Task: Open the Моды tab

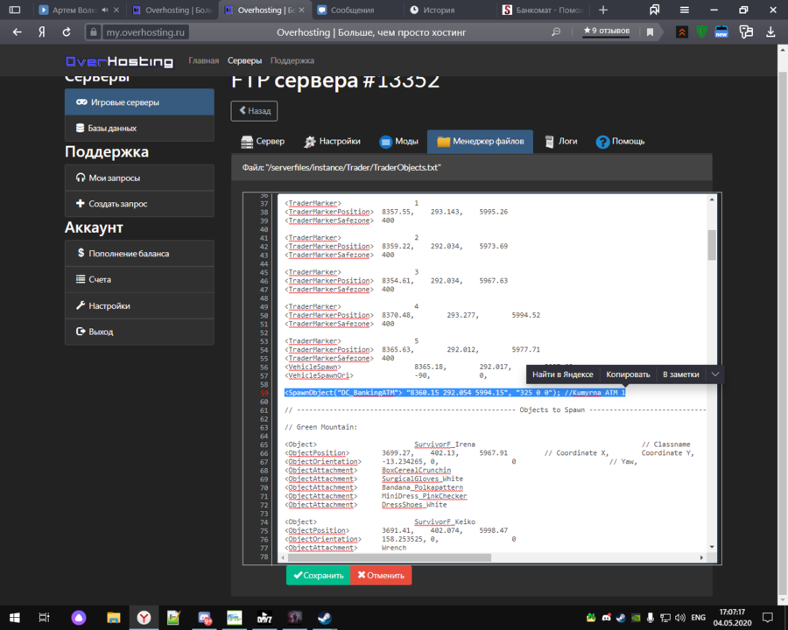Action: click(399, 142)
